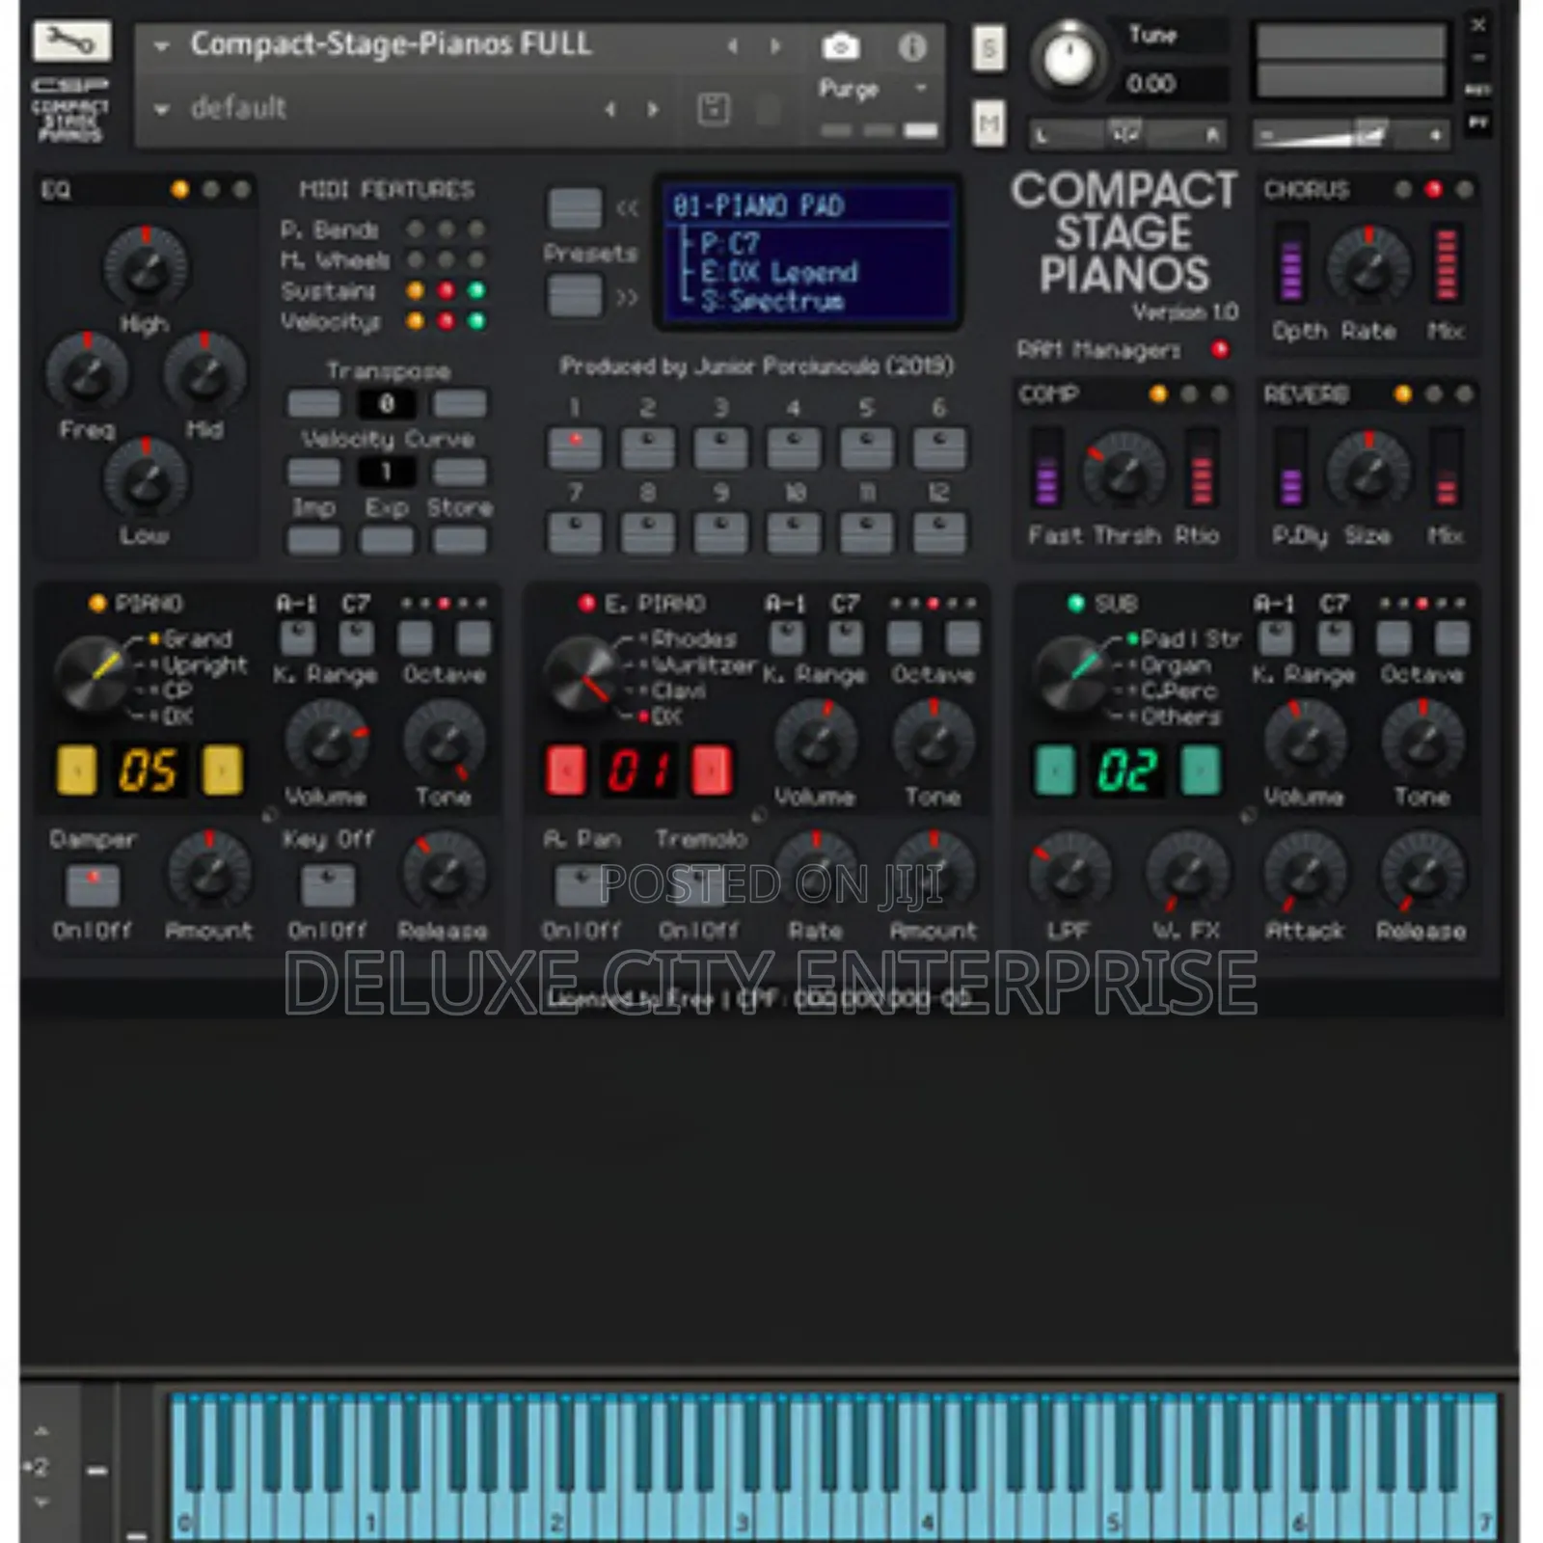Decrease Velocity Curve value

click(314, 472)
